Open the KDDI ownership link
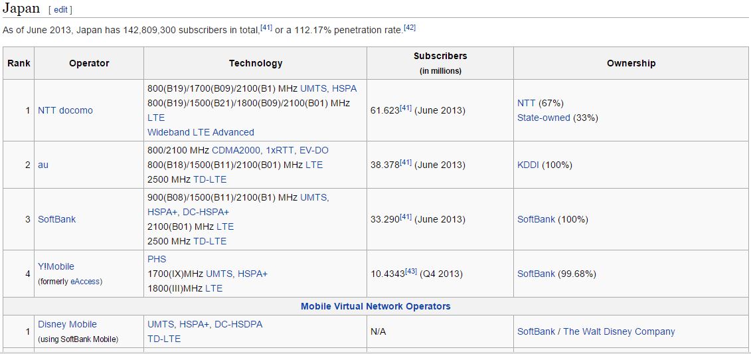The width and height of the screenshot is (751, 354). [x=528, y=165]
